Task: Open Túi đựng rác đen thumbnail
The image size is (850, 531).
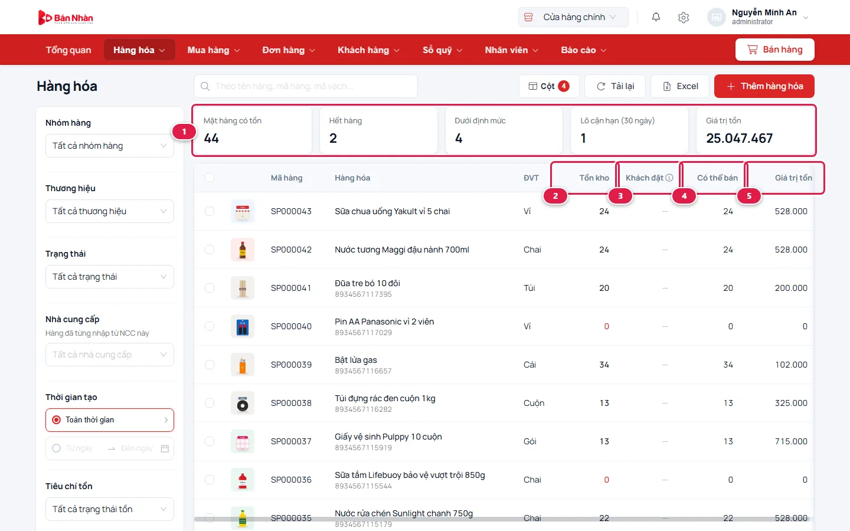Action: tap(243, 403)
